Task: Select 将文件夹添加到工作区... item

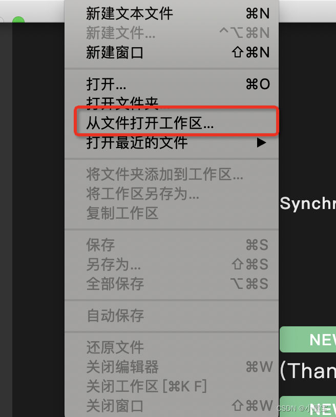Action: tap(172, 175)
